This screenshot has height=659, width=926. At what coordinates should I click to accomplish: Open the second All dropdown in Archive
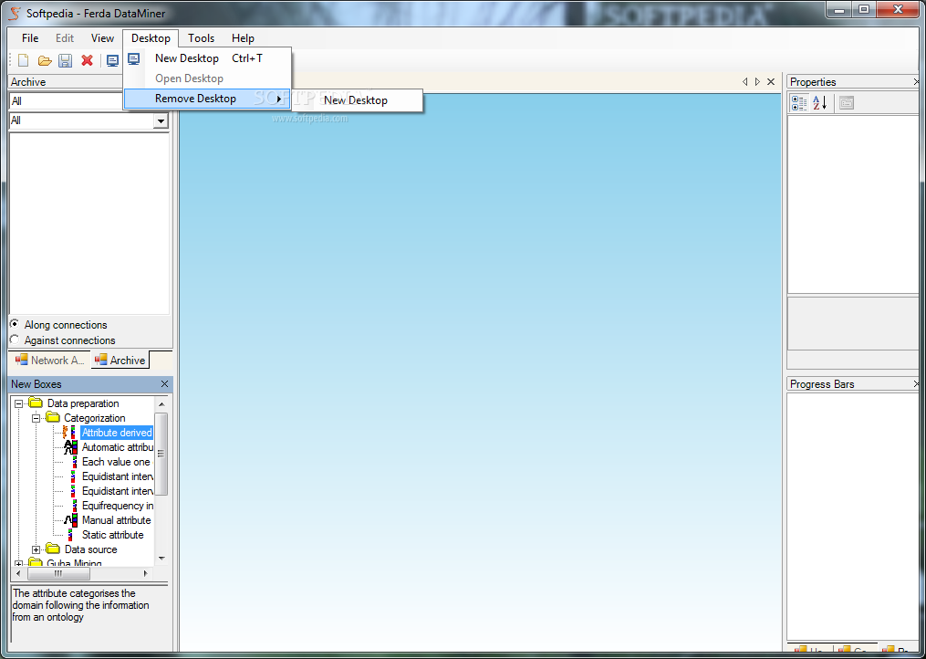(x=161, y=120)
